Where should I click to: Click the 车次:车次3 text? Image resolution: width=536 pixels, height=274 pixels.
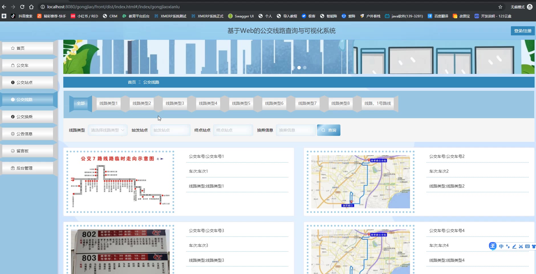[x=198, y=245]
